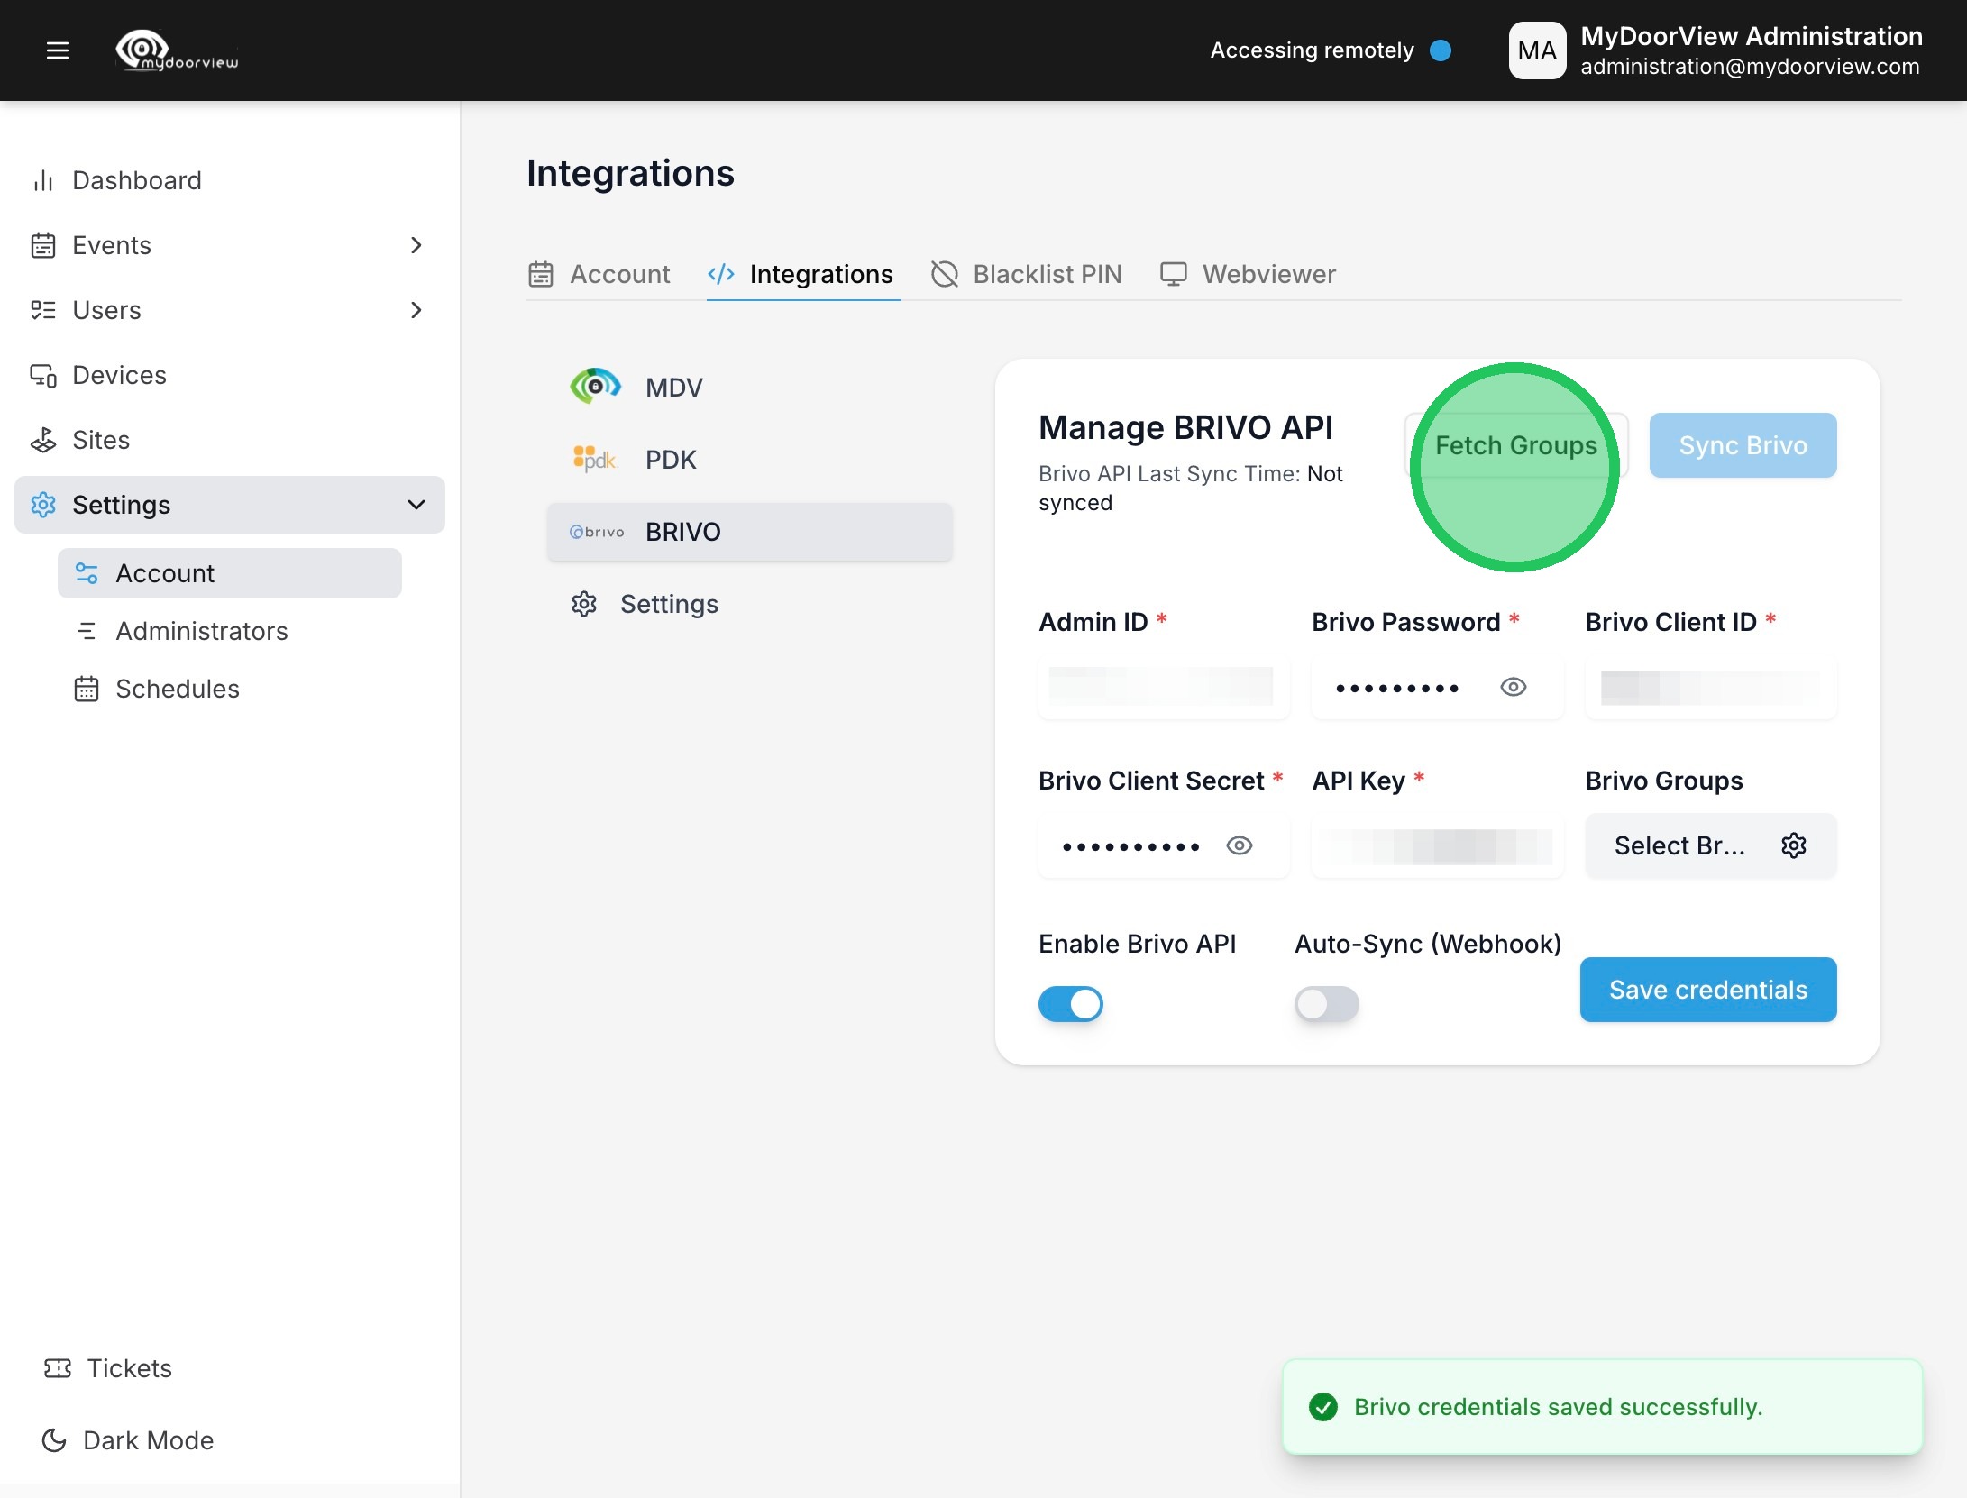Select the PDK integration logo
The image size is (1967, 1498).
click(x=594, y=459)
